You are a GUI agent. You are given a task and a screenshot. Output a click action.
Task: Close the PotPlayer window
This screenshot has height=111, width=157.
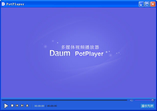tap(153, 4)
